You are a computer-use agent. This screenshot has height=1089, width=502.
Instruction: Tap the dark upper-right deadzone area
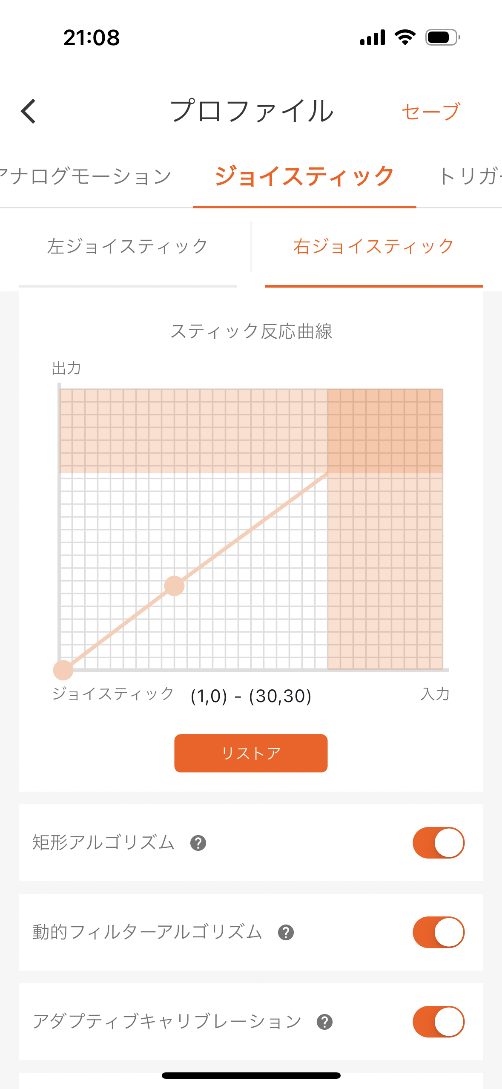385,431
